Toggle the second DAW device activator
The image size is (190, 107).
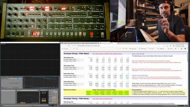tap(41, 90)
